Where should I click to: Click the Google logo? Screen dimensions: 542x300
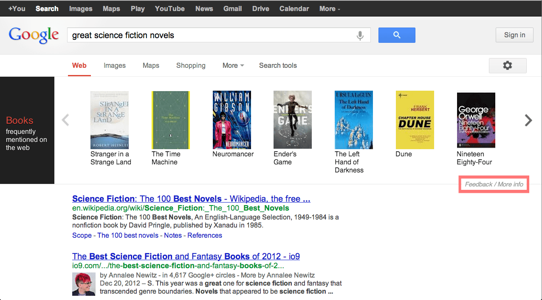(x=34, y=36)
